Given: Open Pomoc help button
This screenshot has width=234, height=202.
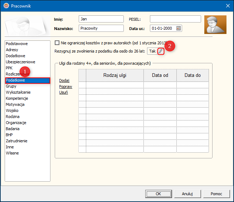Looking at the screenshot, I should (x=216, y=194).
